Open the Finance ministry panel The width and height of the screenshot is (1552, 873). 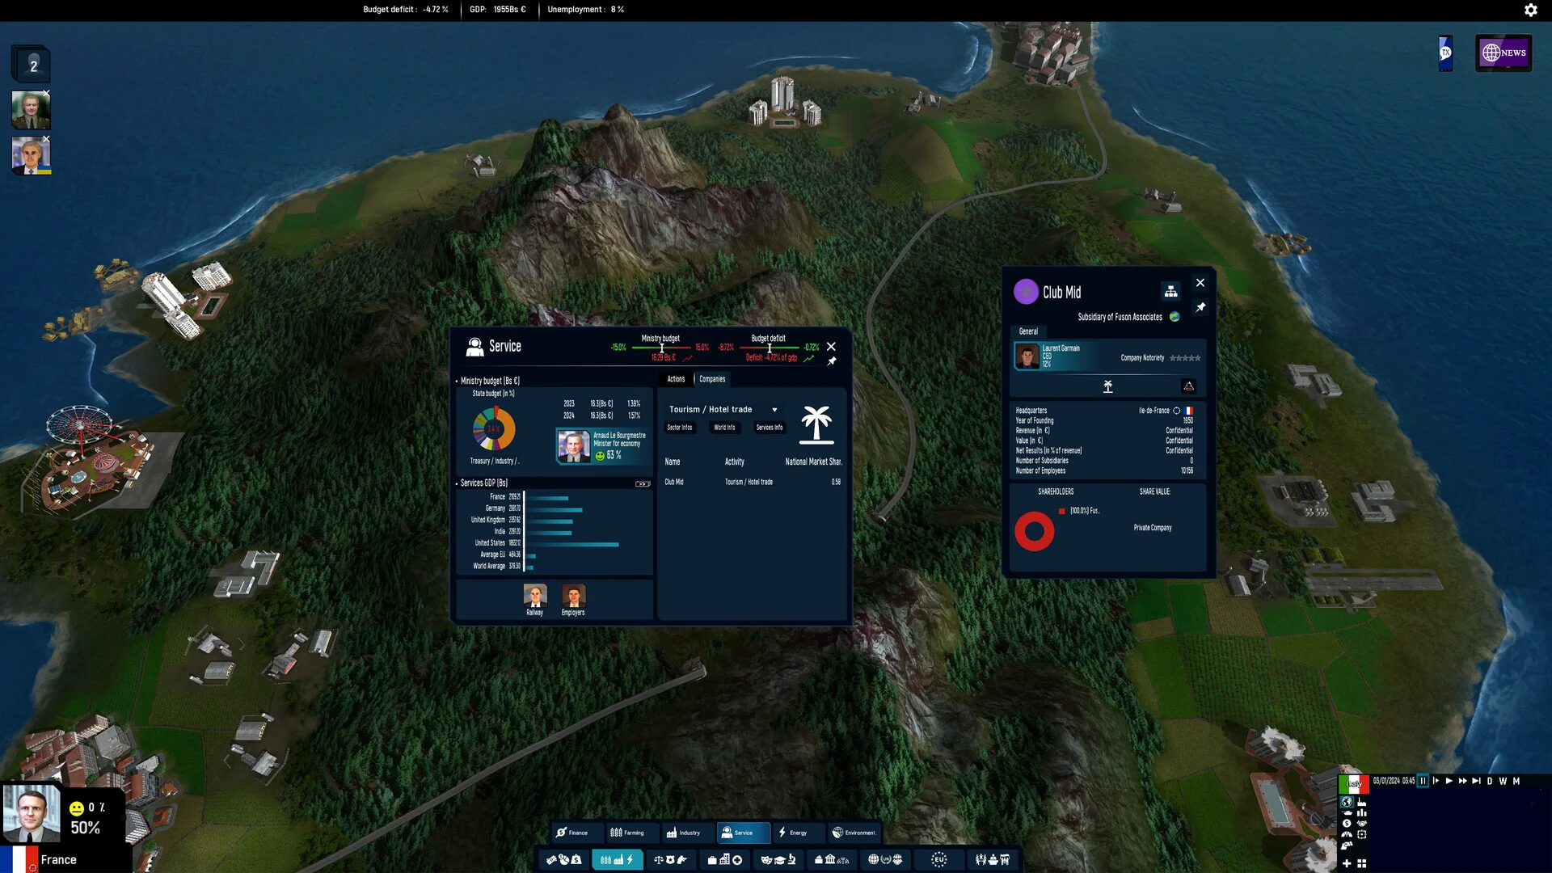(576, 833)
